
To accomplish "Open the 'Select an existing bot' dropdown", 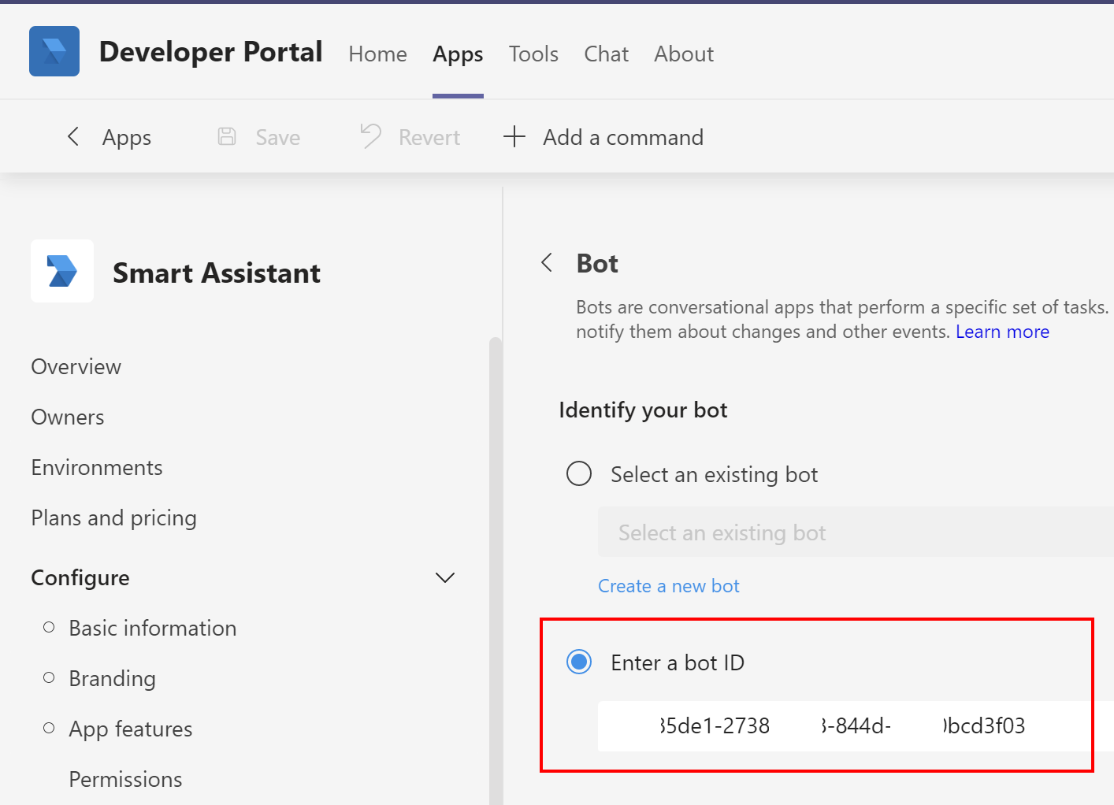I will point(856,532).
